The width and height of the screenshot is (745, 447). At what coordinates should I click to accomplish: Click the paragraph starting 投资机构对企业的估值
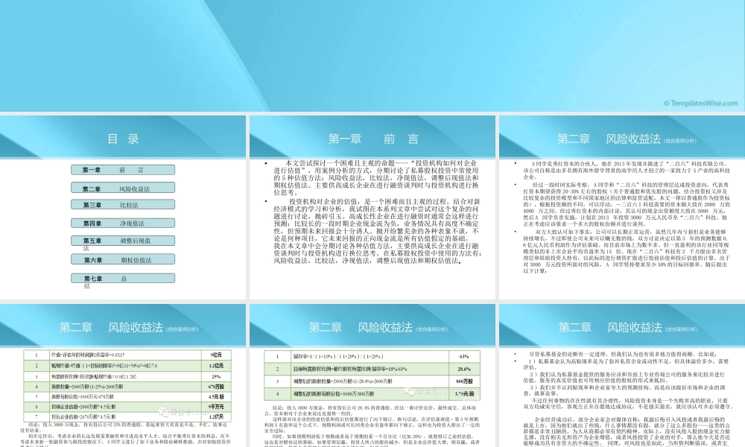377,231
